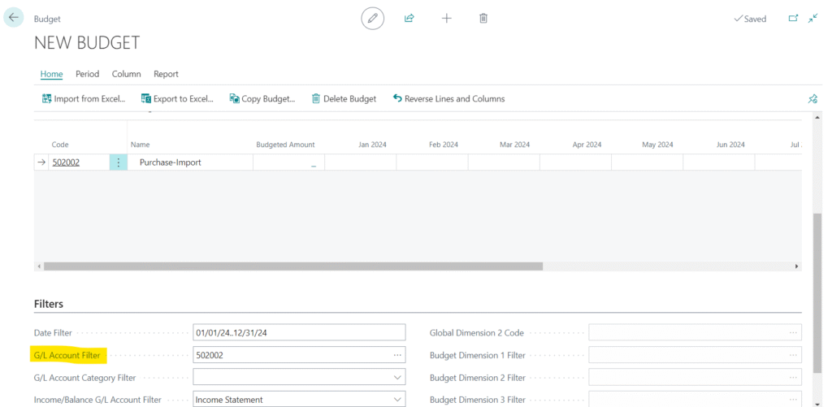The width and height of the screenshot is (832, 407).
Task: Switch to the Period tab
Action: tap(87, 74)
